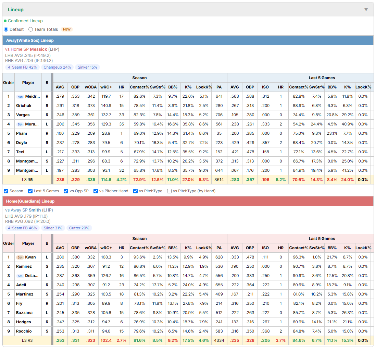
Task: Click the Away(White Sox) Lineup header bar
Action: (188, 40)
